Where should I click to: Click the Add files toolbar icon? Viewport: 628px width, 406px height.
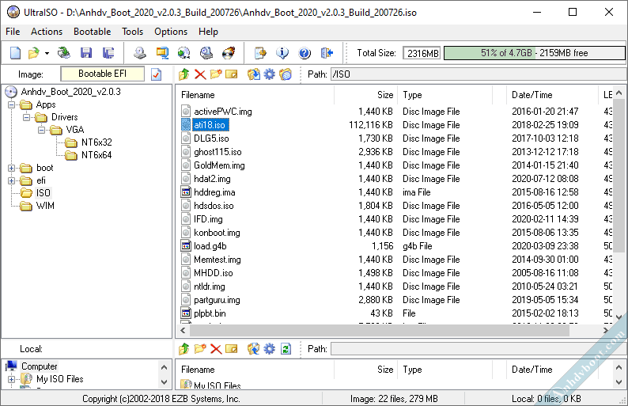pos(260,53)
